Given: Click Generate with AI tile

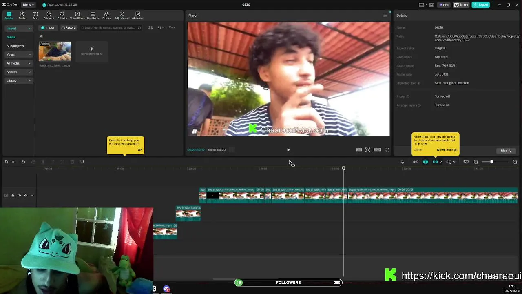Looking at the screenshot, I should click(92, 51).
